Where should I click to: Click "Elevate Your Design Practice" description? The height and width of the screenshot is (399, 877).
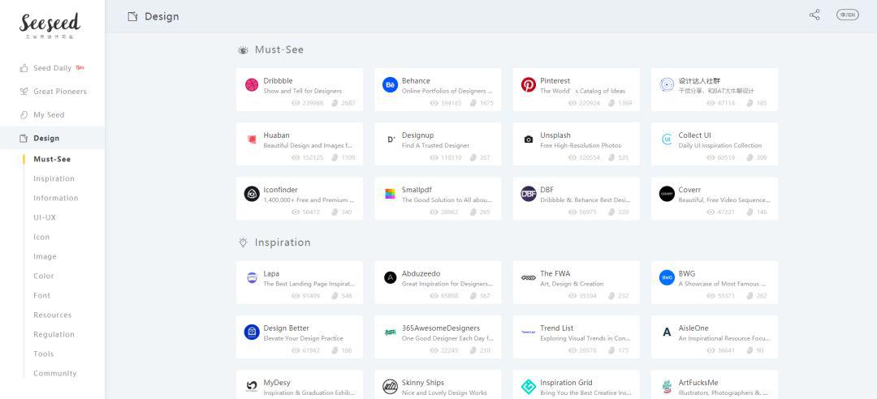pos(303,338)
